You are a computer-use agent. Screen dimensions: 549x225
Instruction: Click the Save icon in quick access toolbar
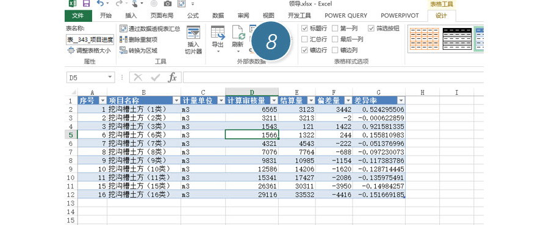click(x=86, y=4)
